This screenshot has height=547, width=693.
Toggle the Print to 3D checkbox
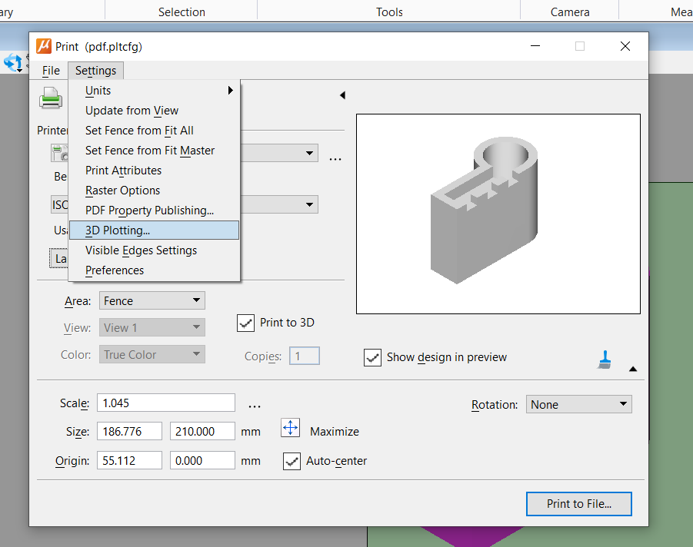pos(245,323)
